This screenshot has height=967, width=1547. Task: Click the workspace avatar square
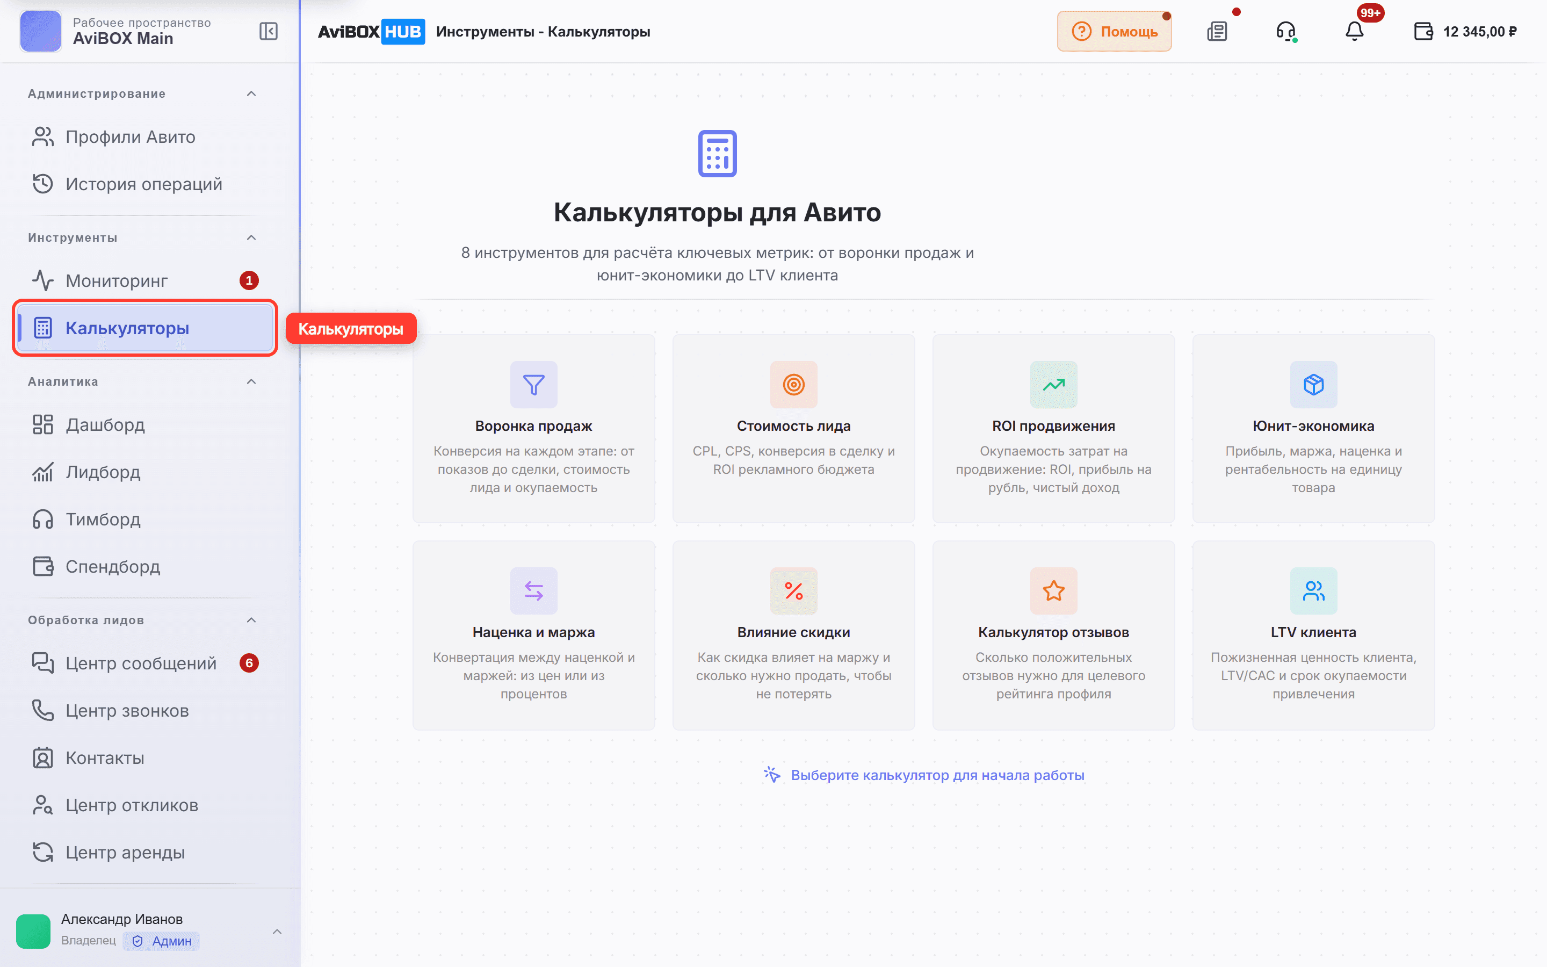tap(40, 31)
